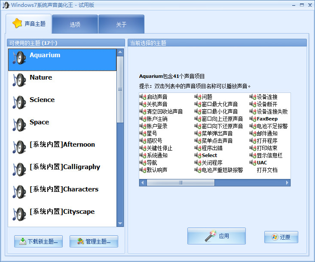Image resolution: width=315 pixels, height=262 pixels.
Task: Select the Space theme name
Action: [40, 122]
